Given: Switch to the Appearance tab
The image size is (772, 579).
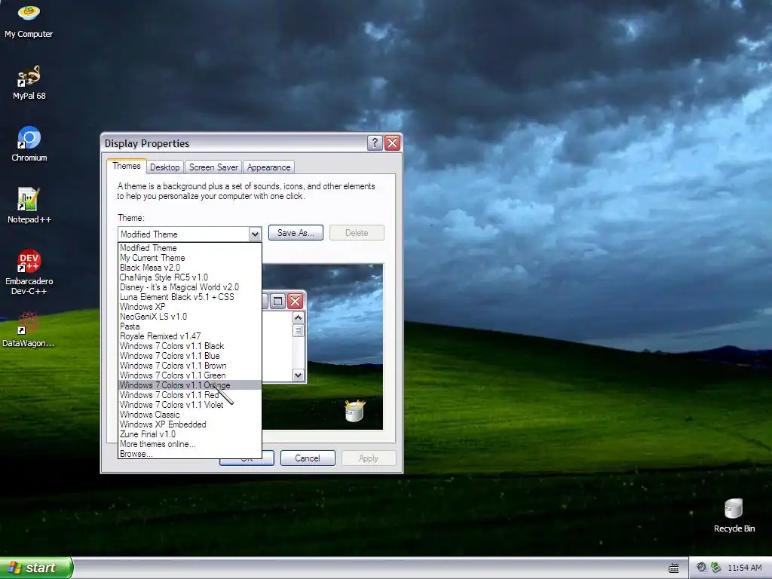Looking at the screenshot, I should click(x=269, y=167).
